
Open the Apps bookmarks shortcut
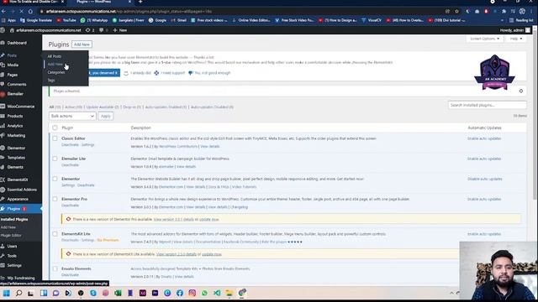pos(9,20)
